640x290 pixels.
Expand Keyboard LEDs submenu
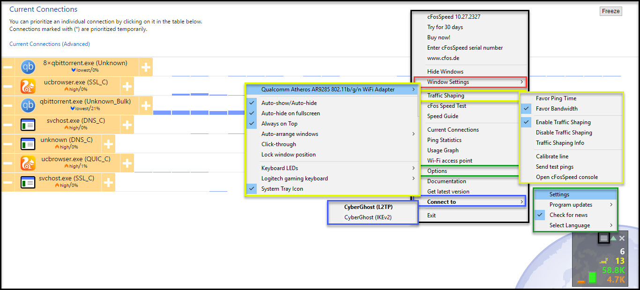(332, 168)
